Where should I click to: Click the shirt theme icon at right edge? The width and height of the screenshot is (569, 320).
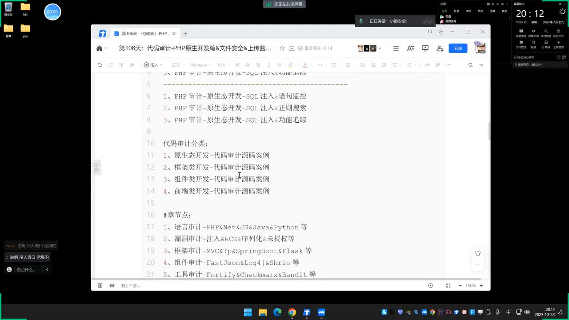[x=478, y=253]
